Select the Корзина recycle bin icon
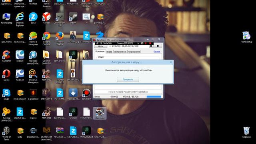The height and width of the screenshot is (144, 256). 246,132
